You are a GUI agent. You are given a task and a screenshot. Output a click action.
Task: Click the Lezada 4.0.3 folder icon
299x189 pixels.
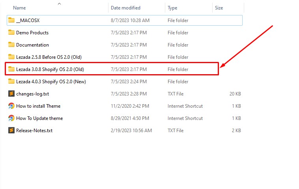point(11,81)
